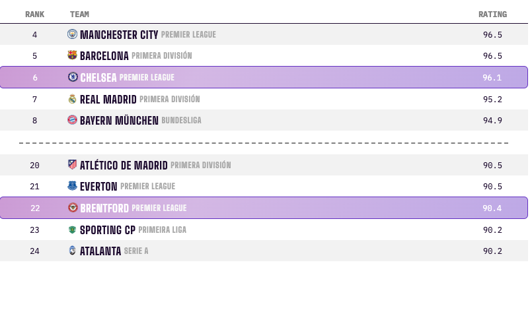Image resolution: width=532 pixels, height=310 pixels.
Task: Open the Bayern München team name
Action: (x=119, y=120)
